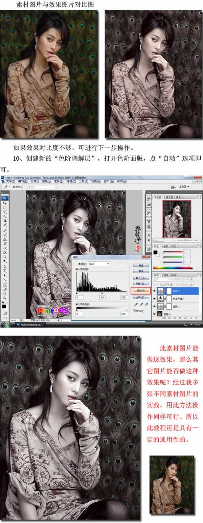
Task: Open the 编辑 menu
Action: pyautogui.click(x=23, y=181)
